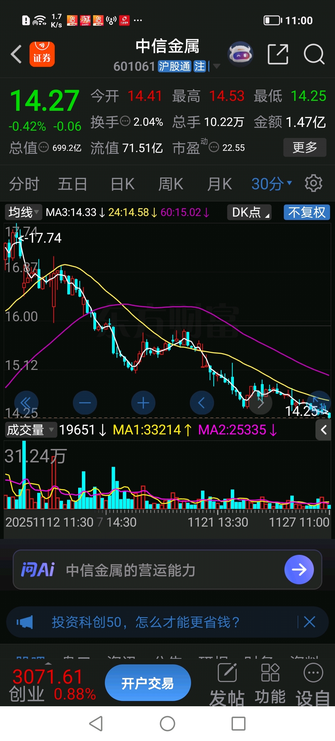Tap the share export icon
335x741 pixels.
(278, 54)
